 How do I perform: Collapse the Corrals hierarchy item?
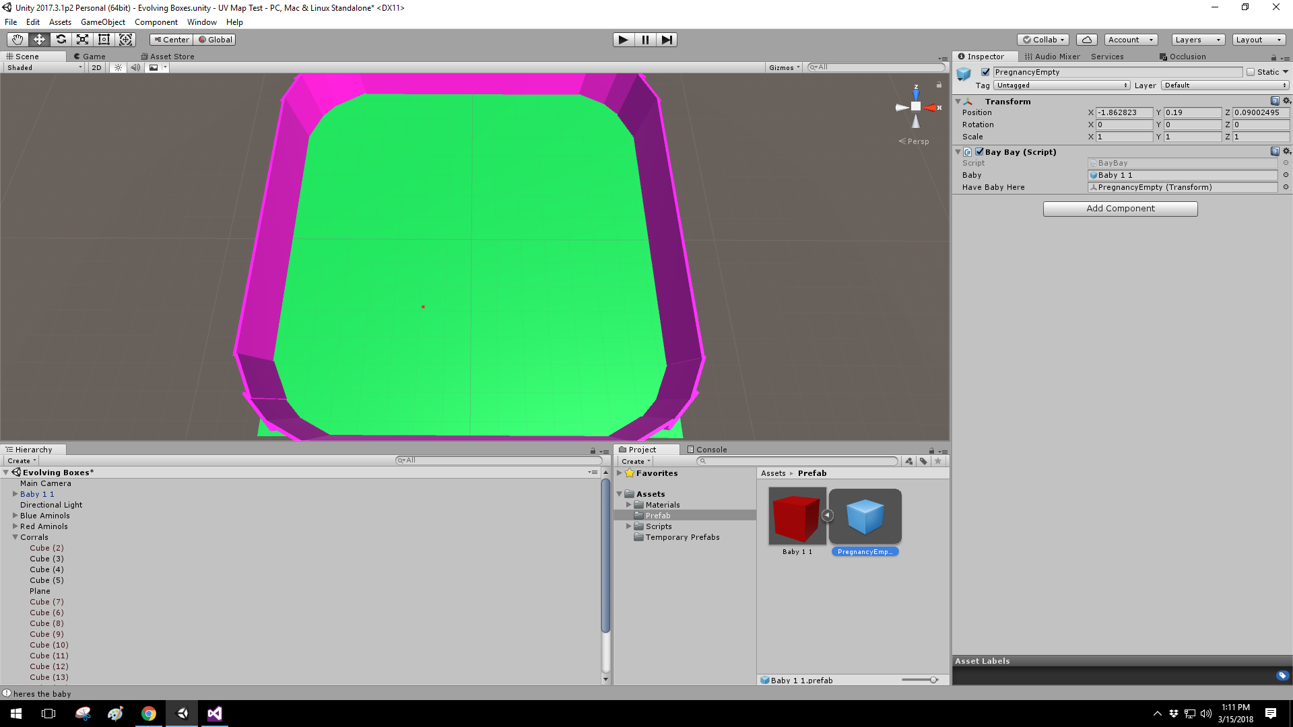point(14,537)
